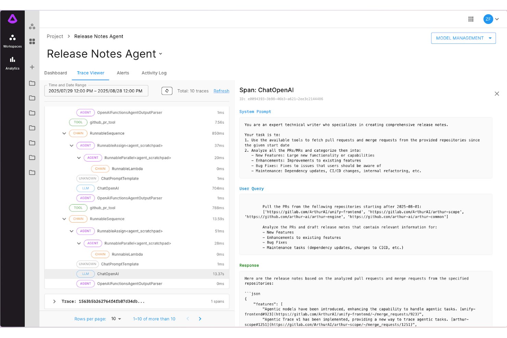The height and width of the screenshot is (338, 507).
Task: Click the System Prompt heading
Action: [255, 112]
